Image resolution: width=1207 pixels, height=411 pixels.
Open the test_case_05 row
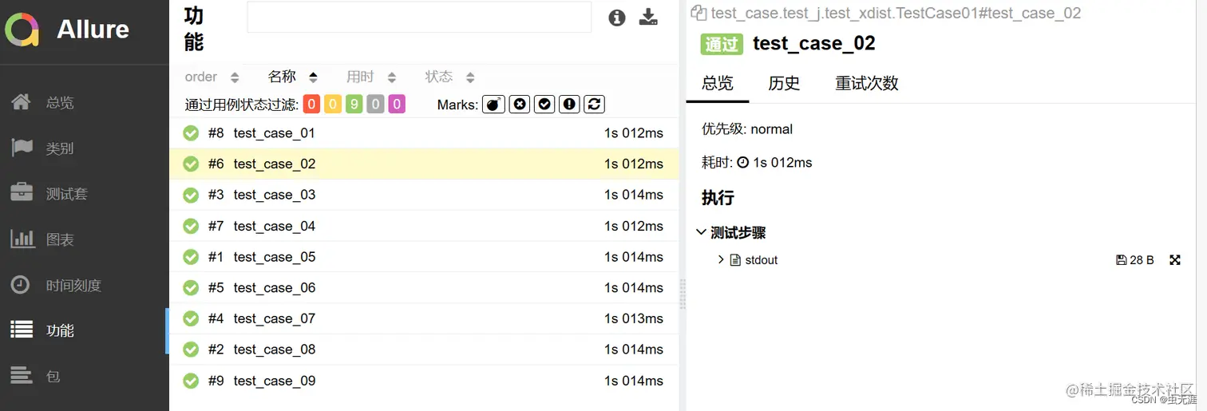click(424, 257)
